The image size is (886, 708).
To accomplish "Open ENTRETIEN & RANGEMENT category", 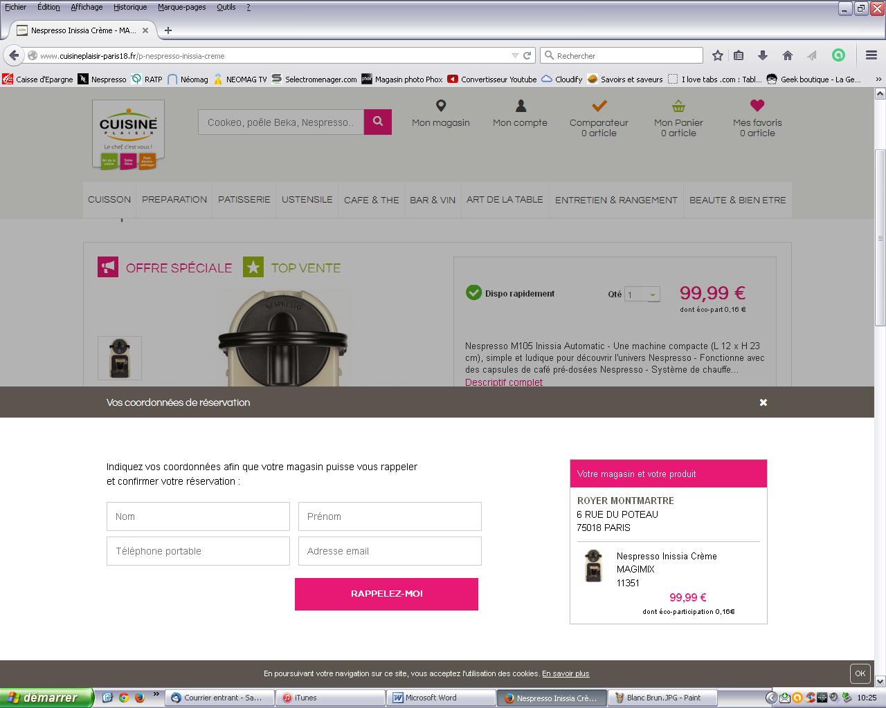I will [x=616, y=200].
